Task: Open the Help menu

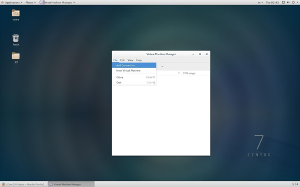Action: coord(139,60)
